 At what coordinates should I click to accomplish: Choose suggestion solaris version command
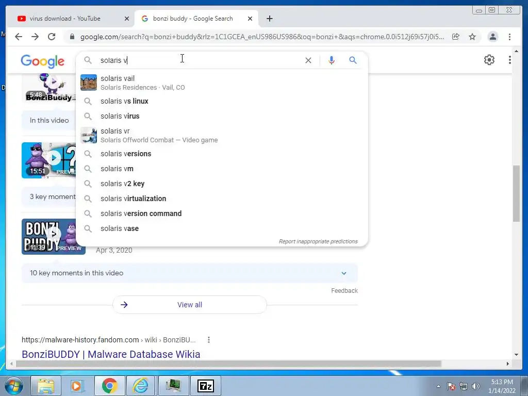222,213
